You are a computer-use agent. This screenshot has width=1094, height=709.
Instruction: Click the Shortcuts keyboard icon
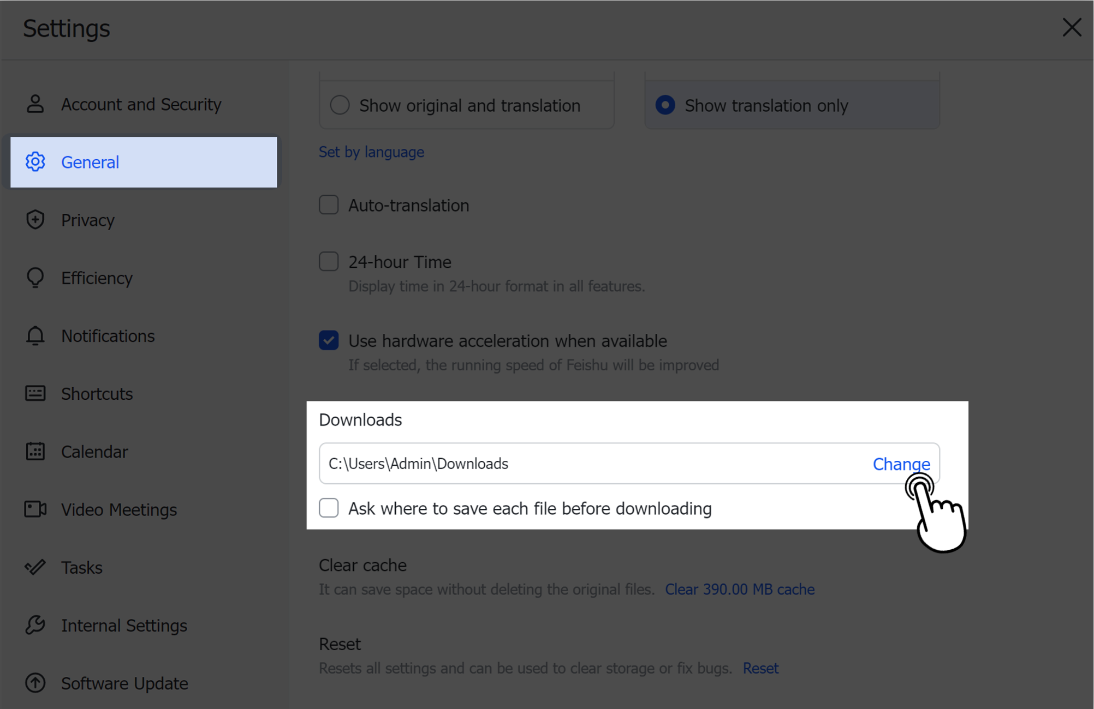35,393
